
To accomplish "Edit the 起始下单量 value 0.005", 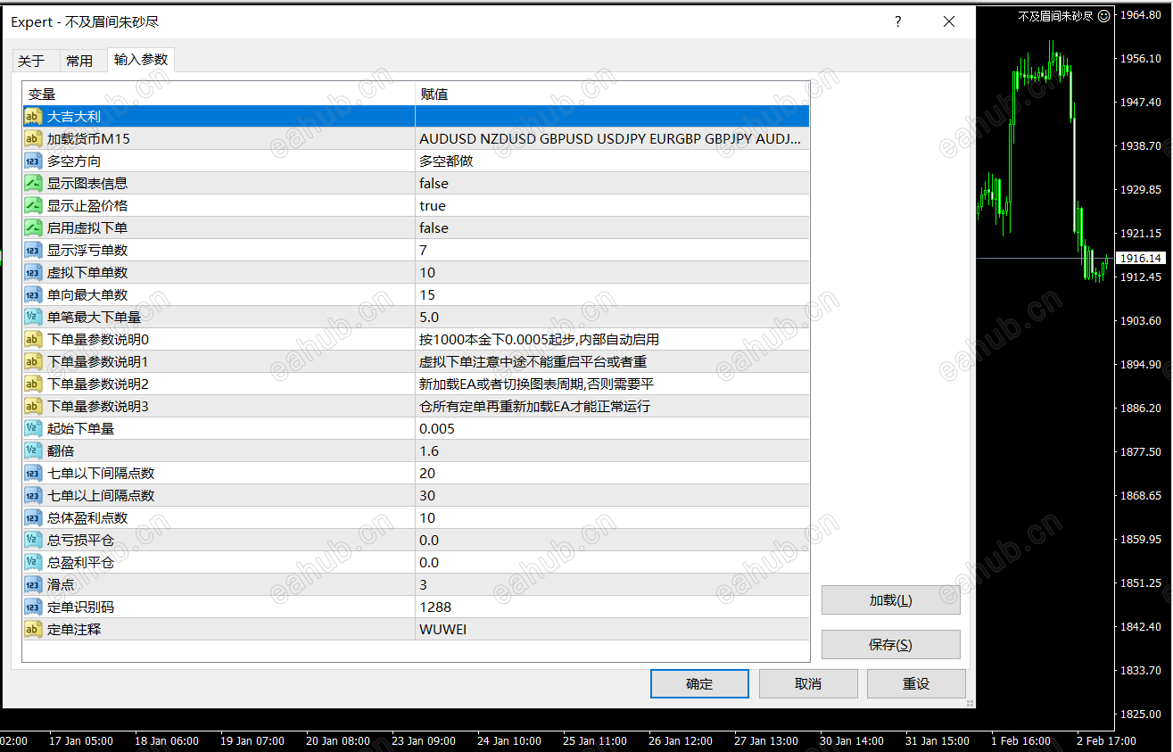I will click(x=612, y=428).
